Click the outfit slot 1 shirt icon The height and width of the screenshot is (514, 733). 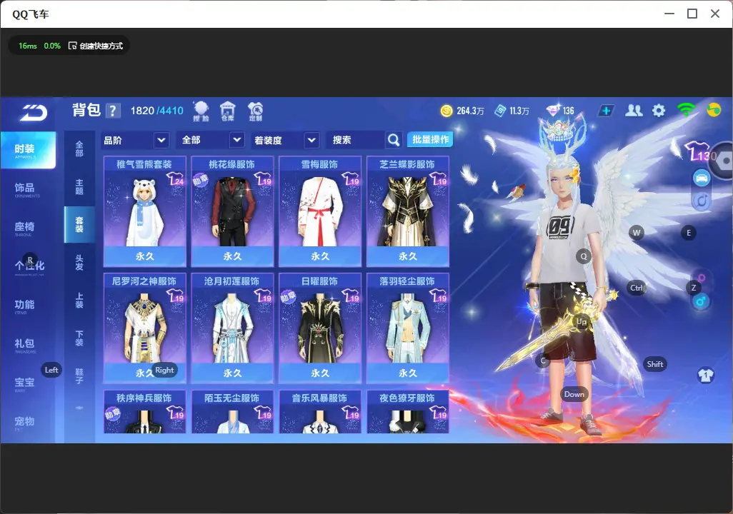[x=705, y=376]
